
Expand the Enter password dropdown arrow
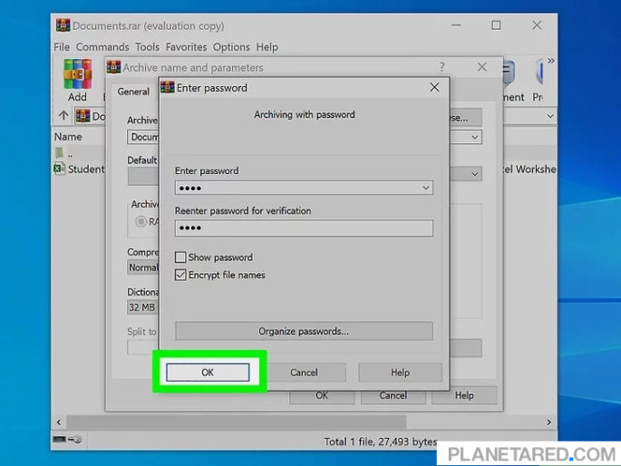426,188
